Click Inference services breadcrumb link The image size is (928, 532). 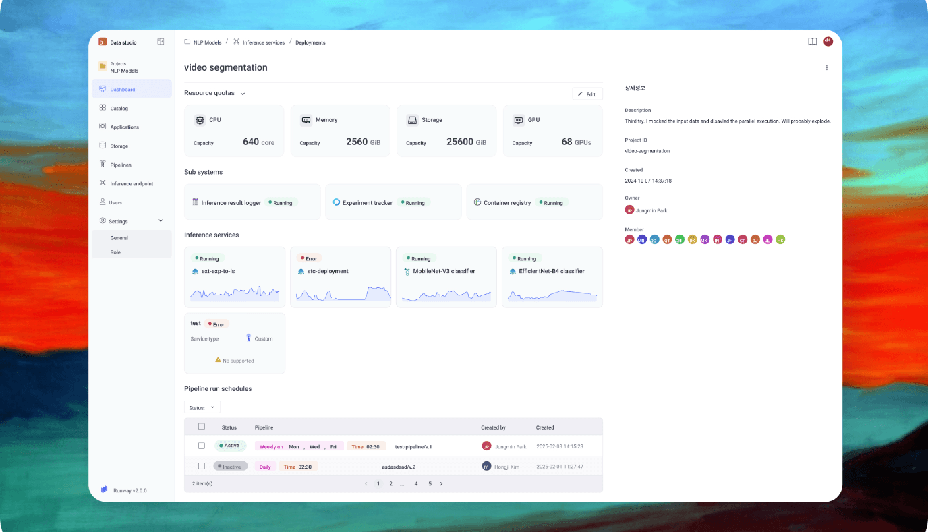(263, 42)
